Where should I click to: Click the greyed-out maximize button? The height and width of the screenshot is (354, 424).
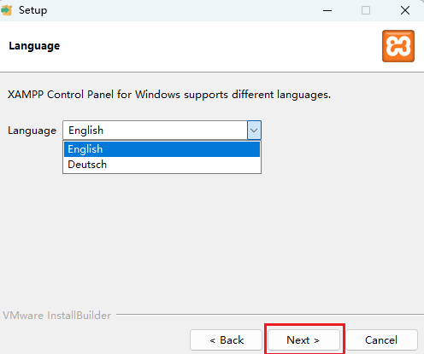pyautogui.click(x=366, y=10)
